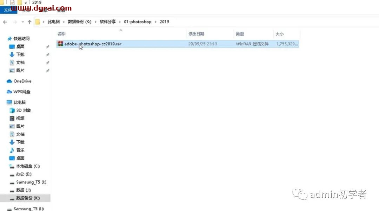Open pinned 桌面 under quick access
The height and width of the screenshot is (211, 379).
pos(20,46)
